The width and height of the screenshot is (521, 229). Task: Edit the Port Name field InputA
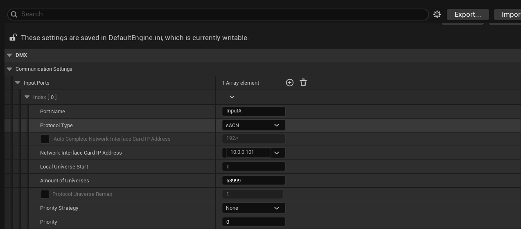(x=253, y=111)
